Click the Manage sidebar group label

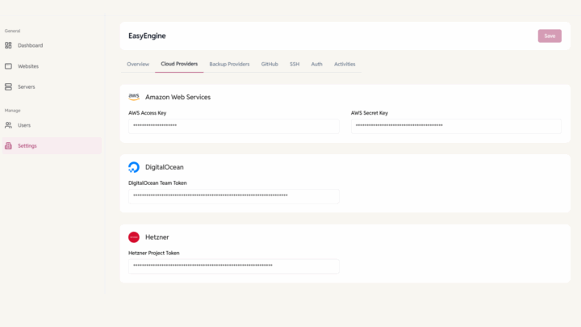tap(13, 111)
